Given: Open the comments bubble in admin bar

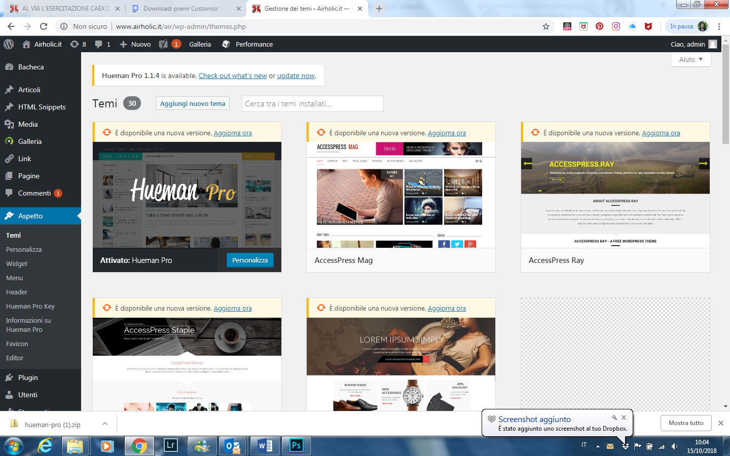Looking at the screenshot, I should [x=102, y=44].
